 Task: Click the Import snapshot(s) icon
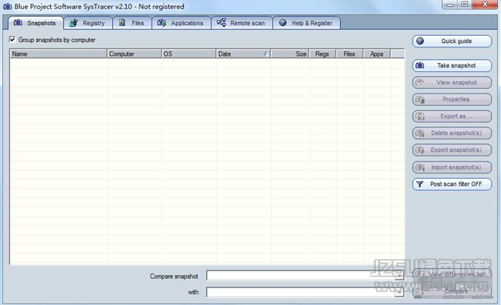click(420, 167)
